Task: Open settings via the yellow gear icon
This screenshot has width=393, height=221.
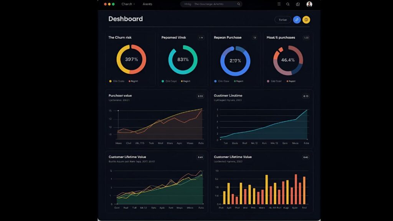Action: tap(307, 20)
